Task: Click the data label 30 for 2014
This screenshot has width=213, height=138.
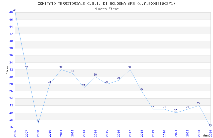Action: pos(95,75)
